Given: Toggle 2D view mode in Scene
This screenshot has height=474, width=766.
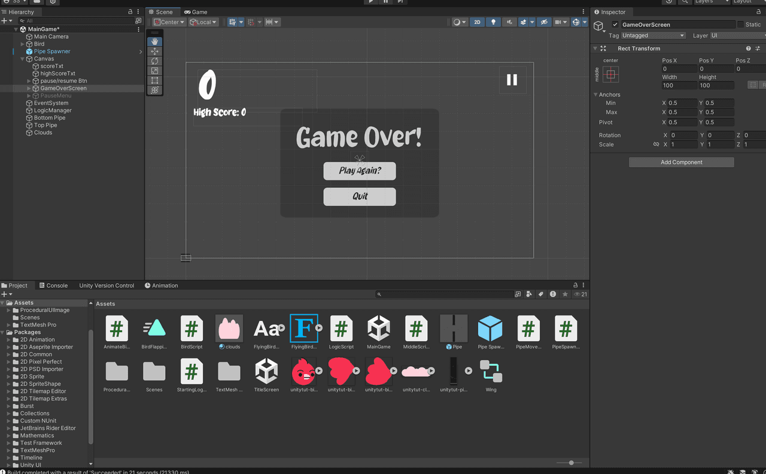Looking at the screenshot, I should coord(477,22).
